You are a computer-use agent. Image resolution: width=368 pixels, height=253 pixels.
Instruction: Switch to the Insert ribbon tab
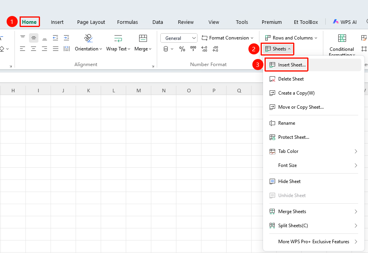click(x=57, y=22)
